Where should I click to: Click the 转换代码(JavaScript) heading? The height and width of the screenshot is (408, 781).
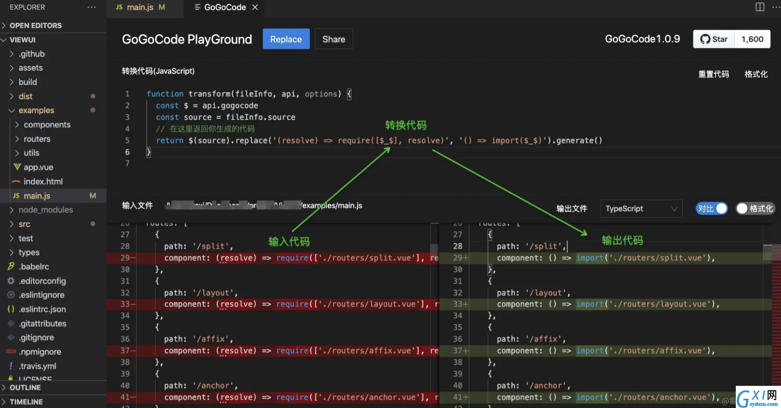pos(158,71)
